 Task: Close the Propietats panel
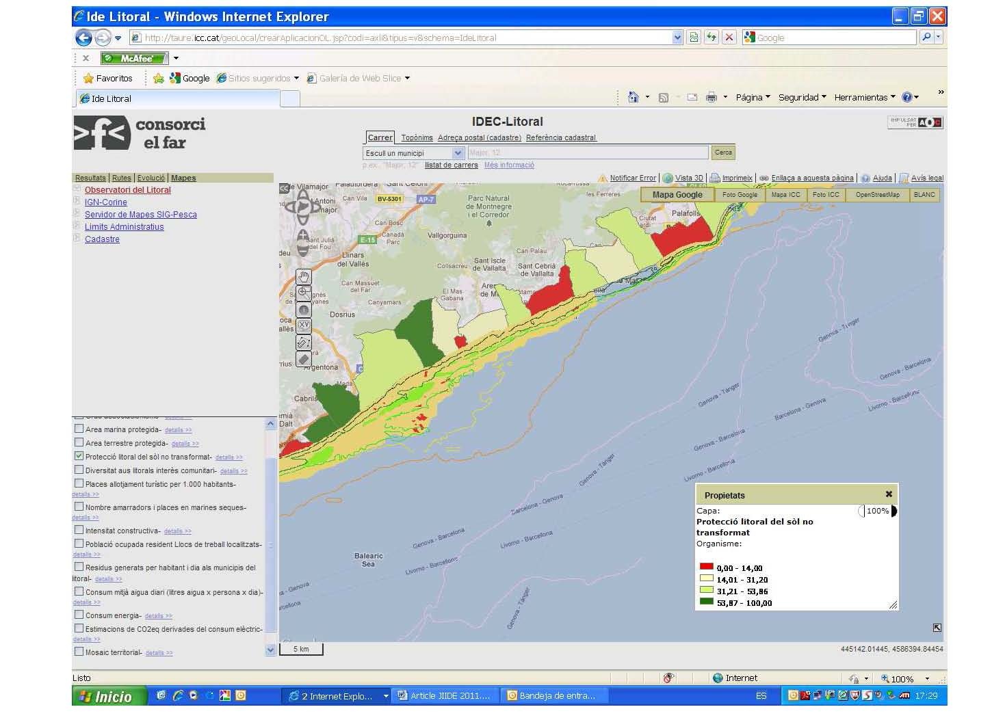tap(889, 494)
